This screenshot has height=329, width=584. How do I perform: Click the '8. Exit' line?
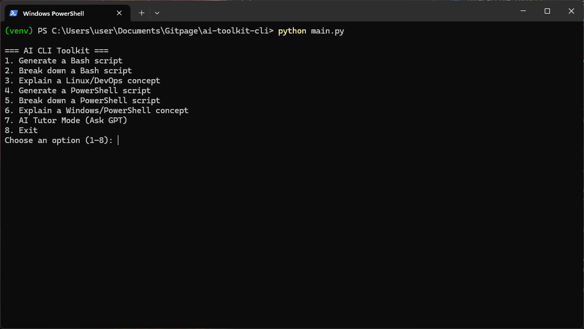point(21,130)
